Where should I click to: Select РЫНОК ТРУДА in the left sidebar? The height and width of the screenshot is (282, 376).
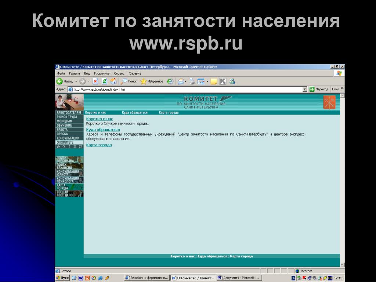pyautogui.click(x=69, y=117)
